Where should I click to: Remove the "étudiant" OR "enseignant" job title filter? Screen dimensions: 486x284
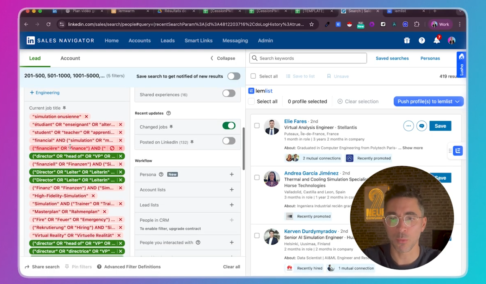[120, 125]
